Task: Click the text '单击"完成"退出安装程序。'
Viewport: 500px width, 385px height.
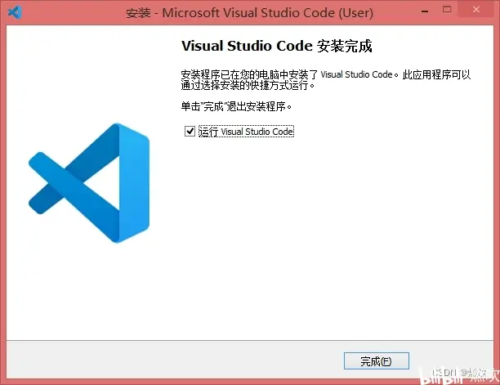Action: click(x=236, y=106)
